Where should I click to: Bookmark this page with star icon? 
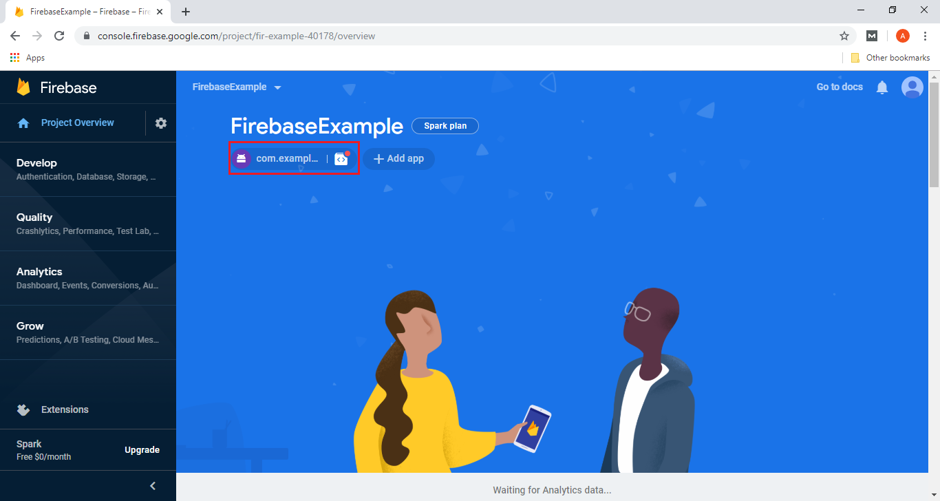pyautogui.click(x=844, y=36)
